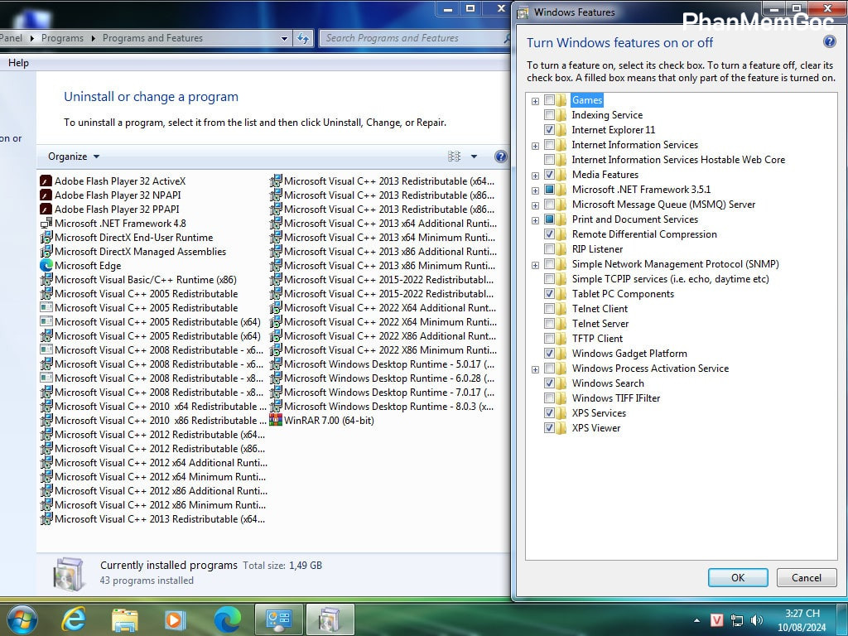
Task: Click the Programs breadcrumb in address bar
Action: 62,38
